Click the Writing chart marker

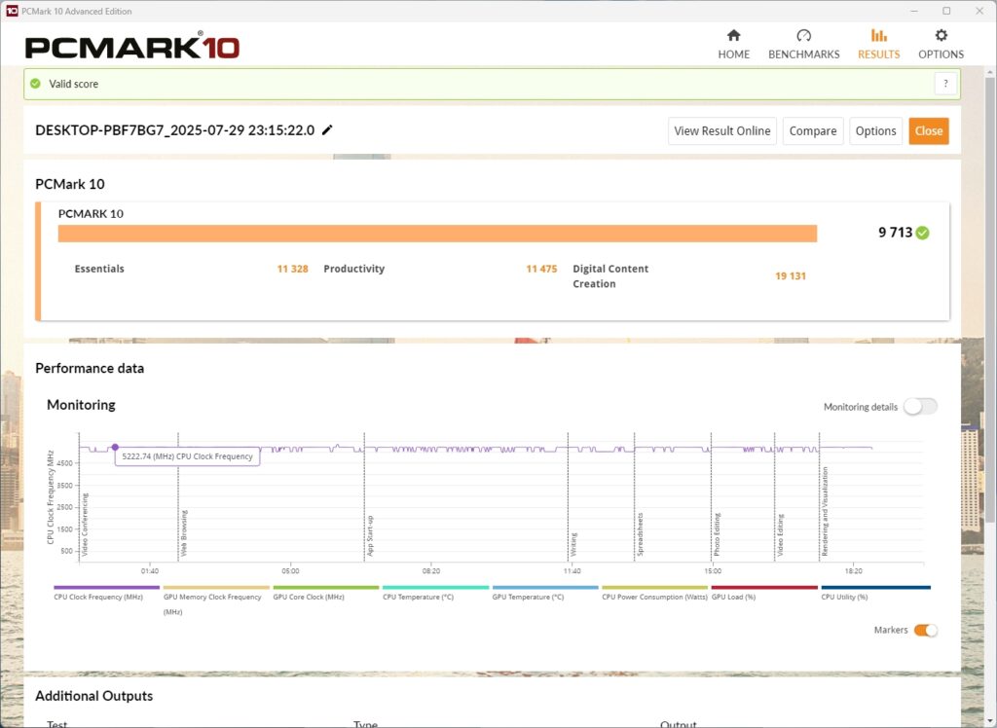point(573,545)
